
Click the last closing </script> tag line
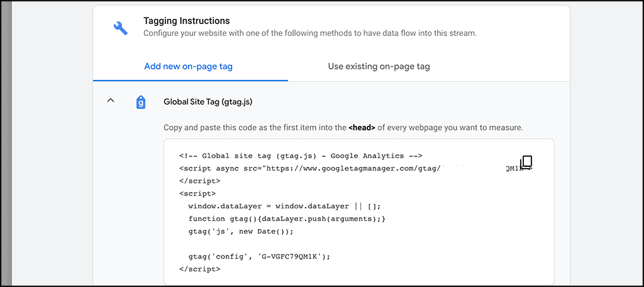tap(199, 269)
